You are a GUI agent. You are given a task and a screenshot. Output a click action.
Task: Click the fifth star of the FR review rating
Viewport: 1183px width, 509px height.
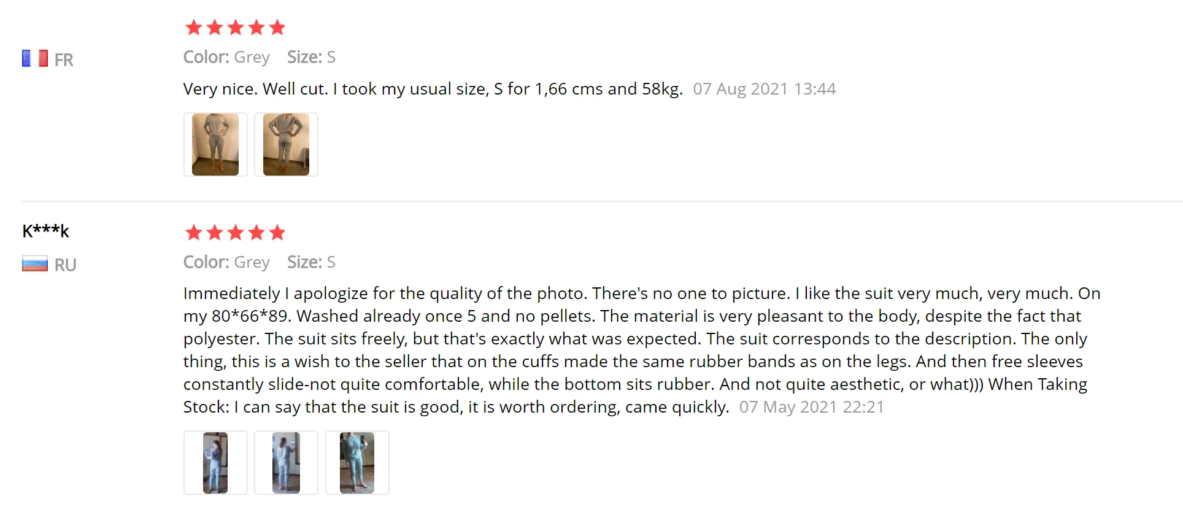point(277,28)
